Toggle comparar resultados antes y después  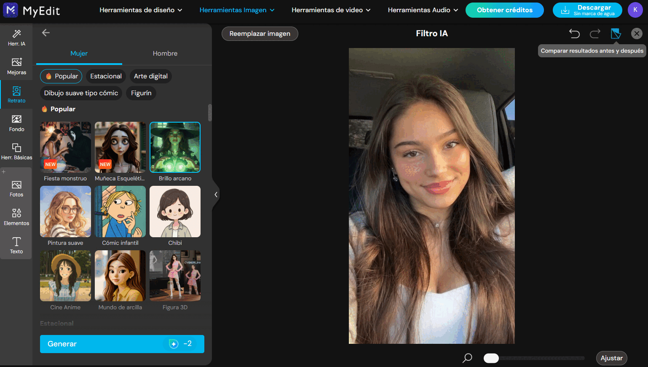tap(616, 33)
